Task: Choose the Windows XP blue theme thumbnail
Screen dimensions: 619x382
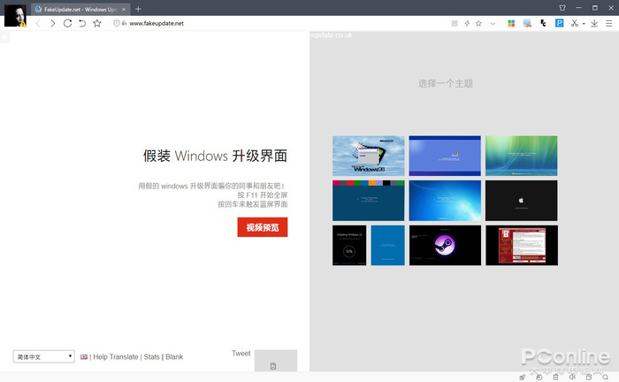Action: coord(445,156)
